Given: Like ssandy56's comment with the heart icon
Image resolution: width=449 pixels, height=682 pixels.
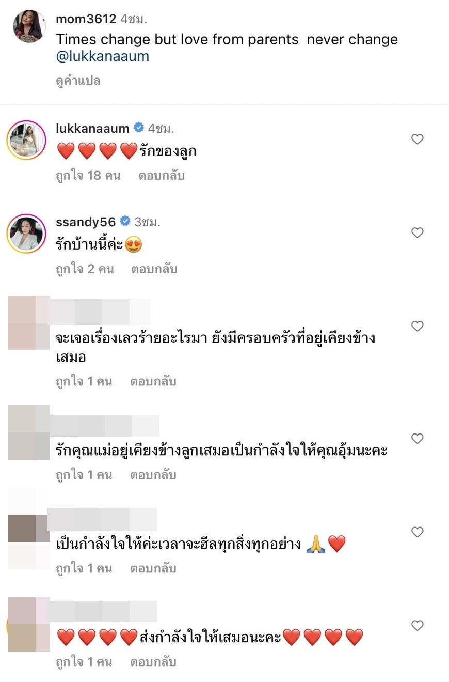Looking at the screenshot, I should (417, 233).
